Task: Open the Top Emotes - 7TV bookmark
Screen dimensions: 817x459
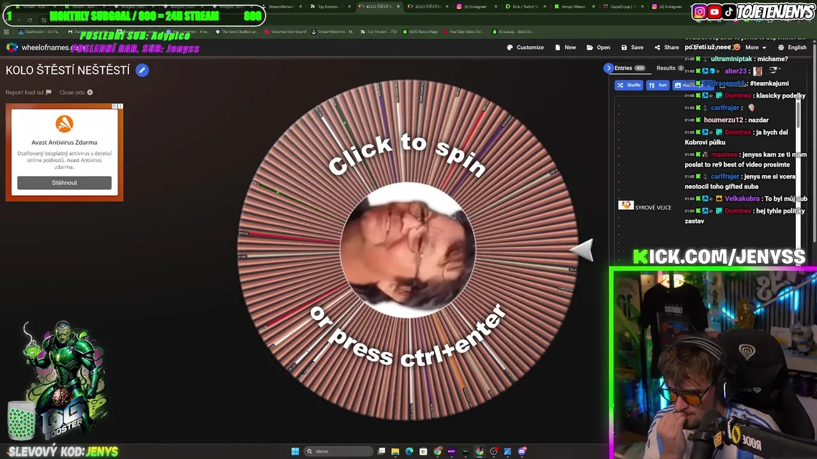Action: pos(379,31)
